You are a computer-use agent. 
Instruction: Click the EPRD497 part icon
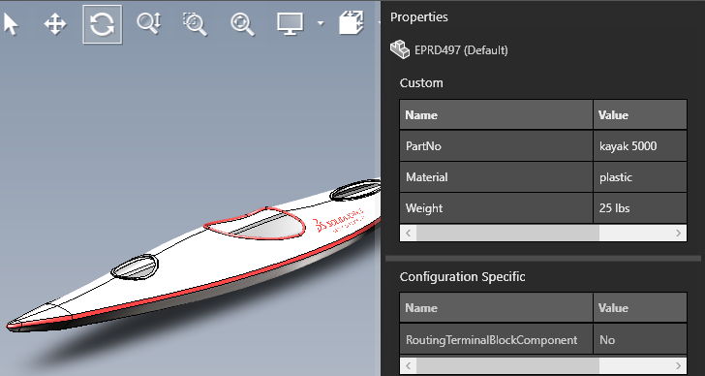click(400, 49)
